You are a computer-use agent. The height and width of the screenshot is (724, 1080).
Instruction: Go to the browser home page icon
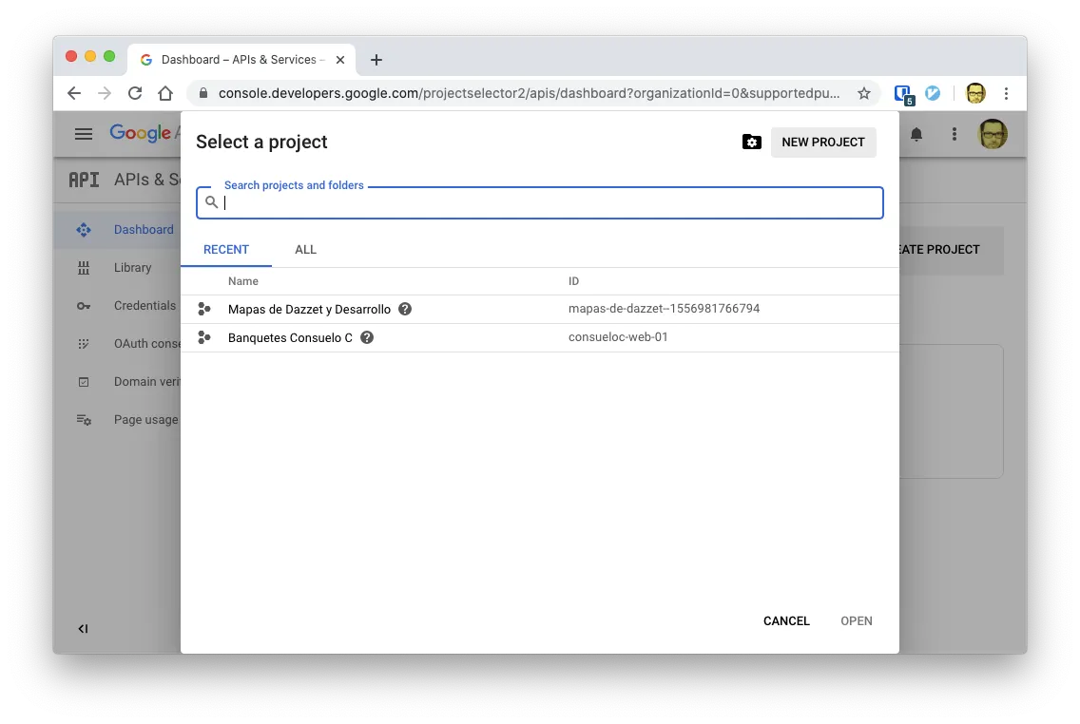coord(165,93)
